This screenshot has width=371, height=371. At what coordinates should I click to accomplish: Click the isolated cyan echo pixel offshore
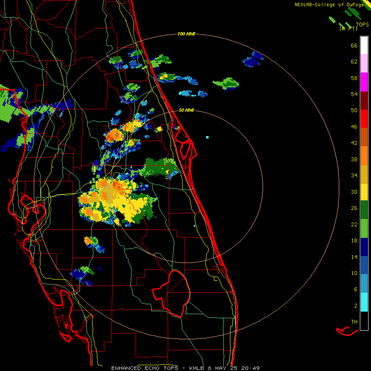207,137
